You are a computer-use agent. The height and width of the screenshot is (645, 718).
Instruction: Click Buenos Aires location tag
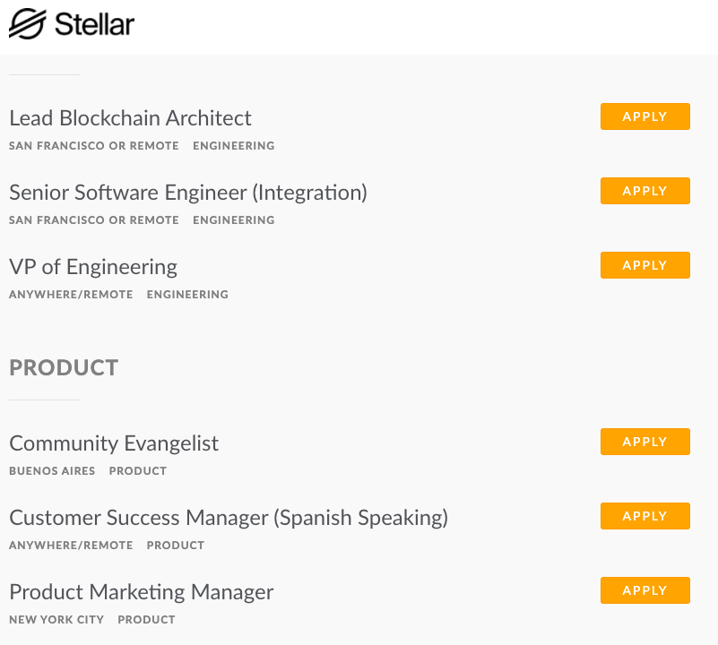[52, 471]
